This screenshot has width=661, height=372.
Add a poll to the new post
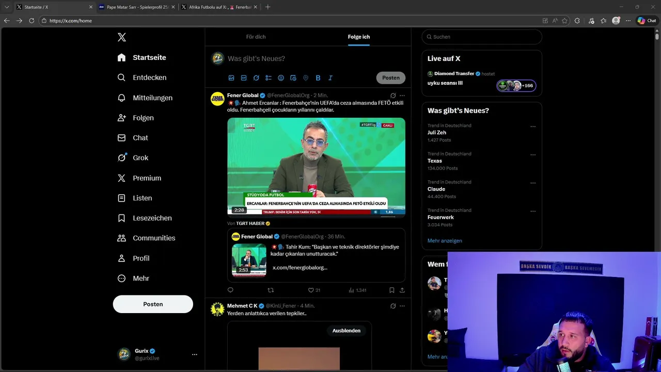(269, 78)
